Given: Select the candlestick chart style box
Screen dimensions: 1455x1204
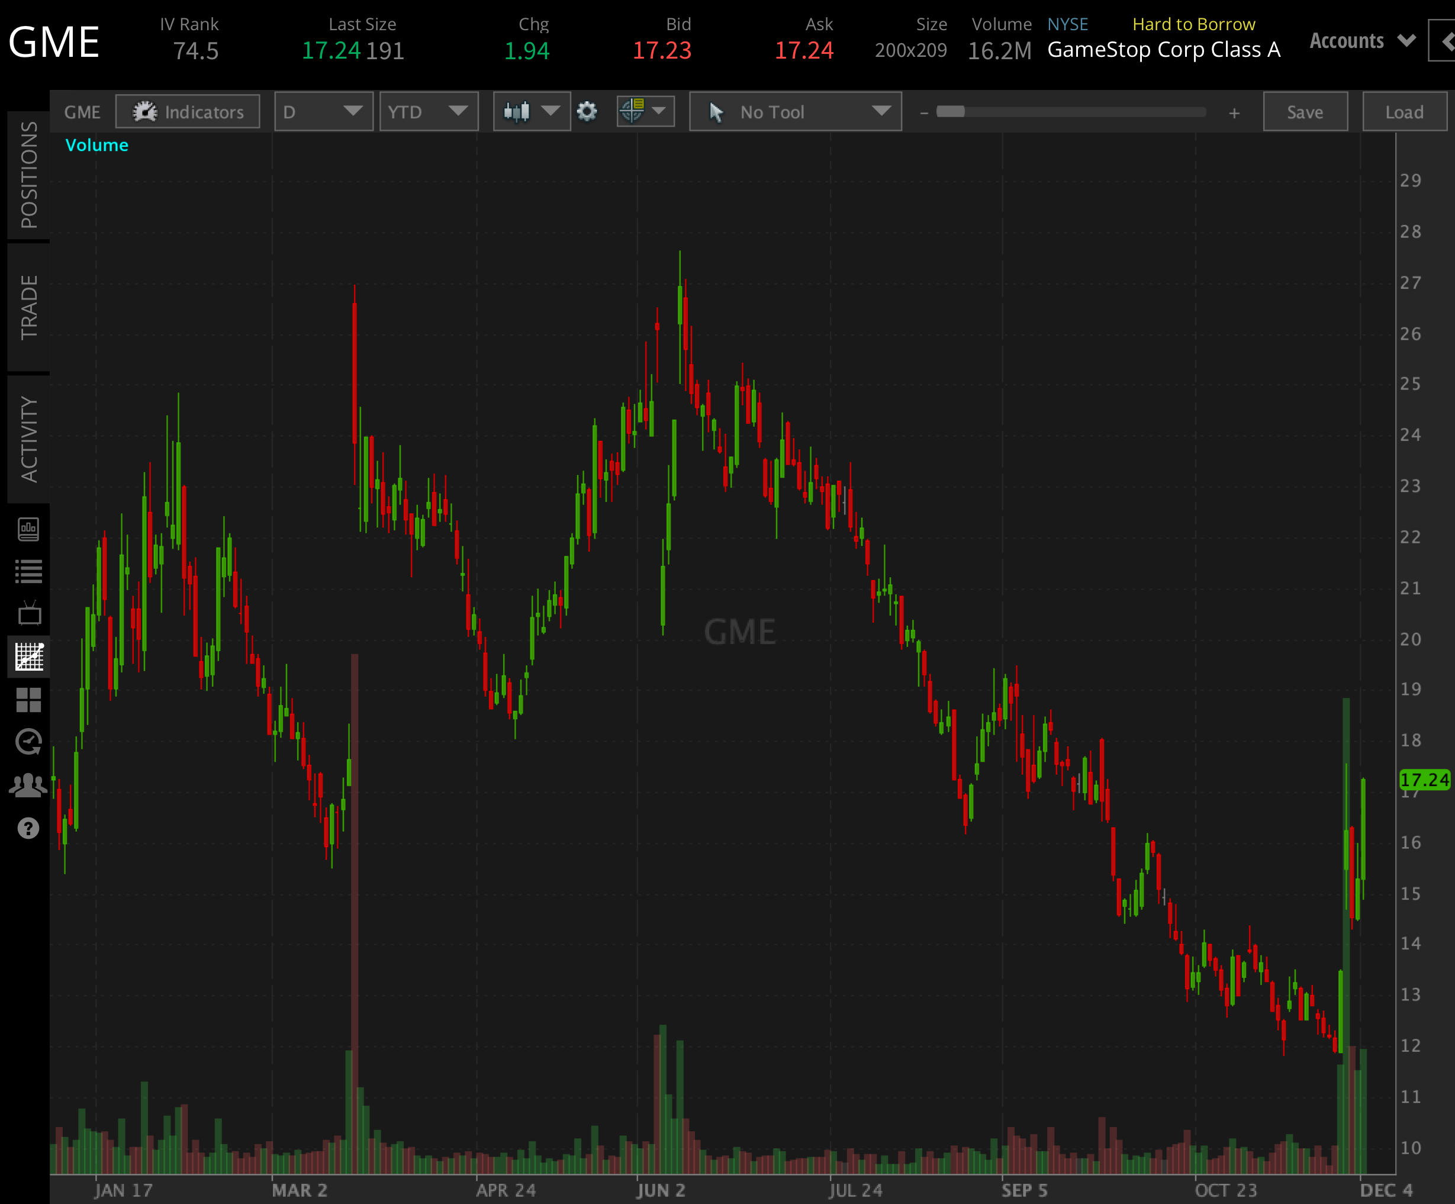Looking at the screenshot, I should [531, 111].
